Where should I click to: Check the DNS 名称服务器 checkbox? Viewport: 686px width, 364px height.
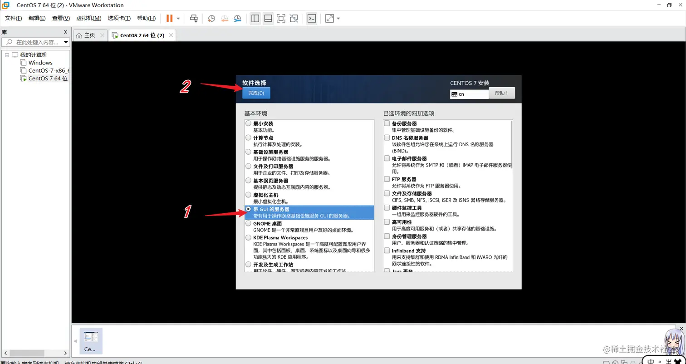[x=387, y=138]
